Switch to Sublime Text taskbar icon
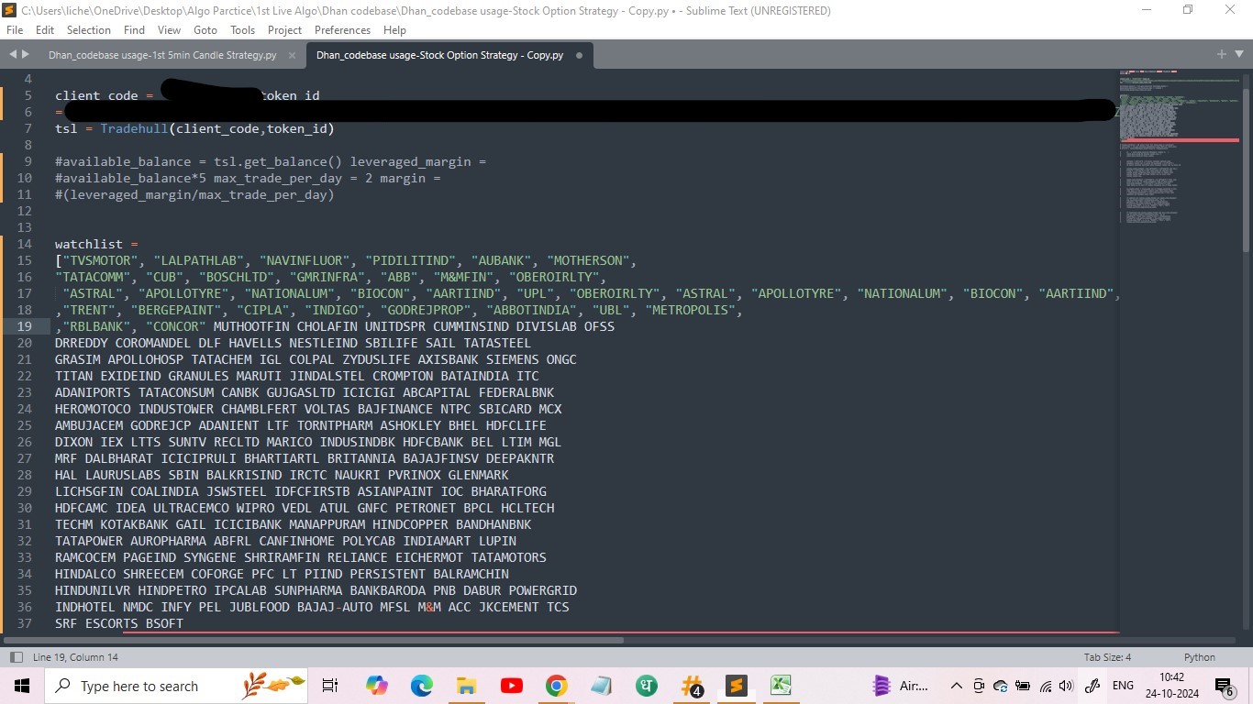 coord(736,686)
